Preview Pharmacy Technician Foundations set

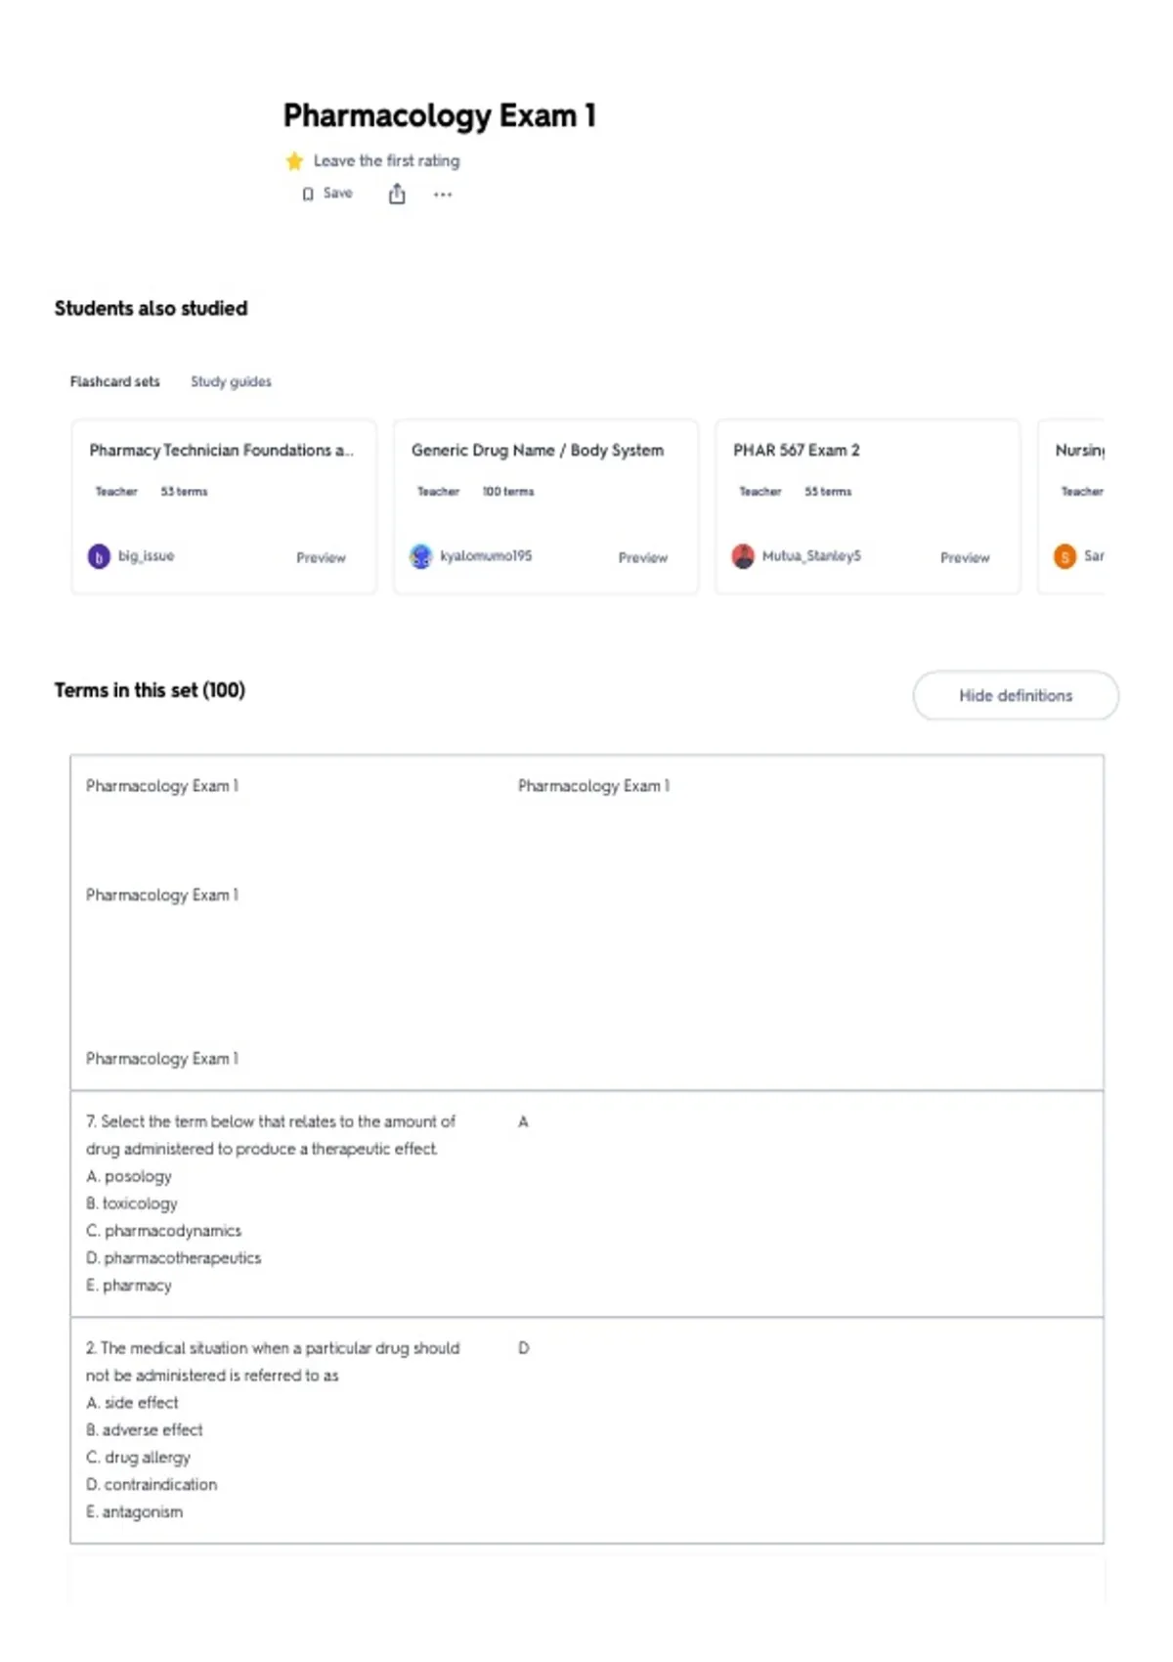(x=321, y=557)
